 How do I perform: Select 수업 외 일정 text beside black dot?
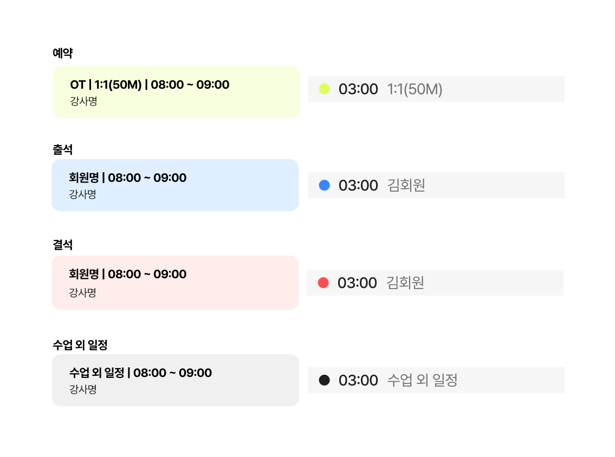[422, 380]
